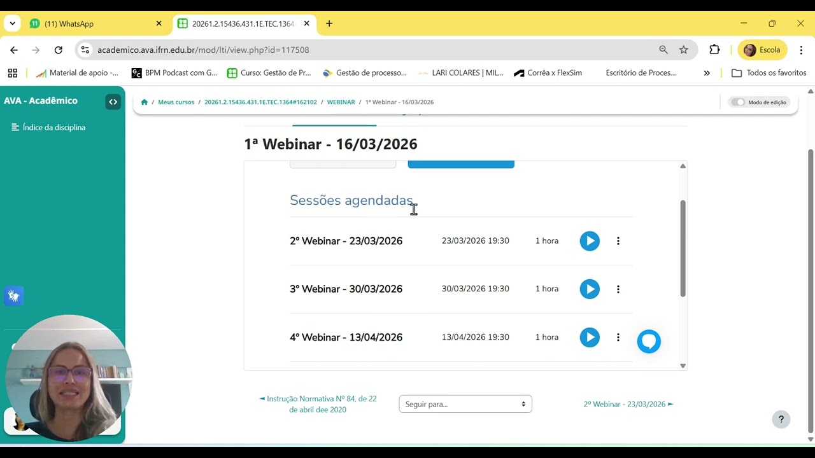Close the WhatsApp tab

click(x=159, y=24)
